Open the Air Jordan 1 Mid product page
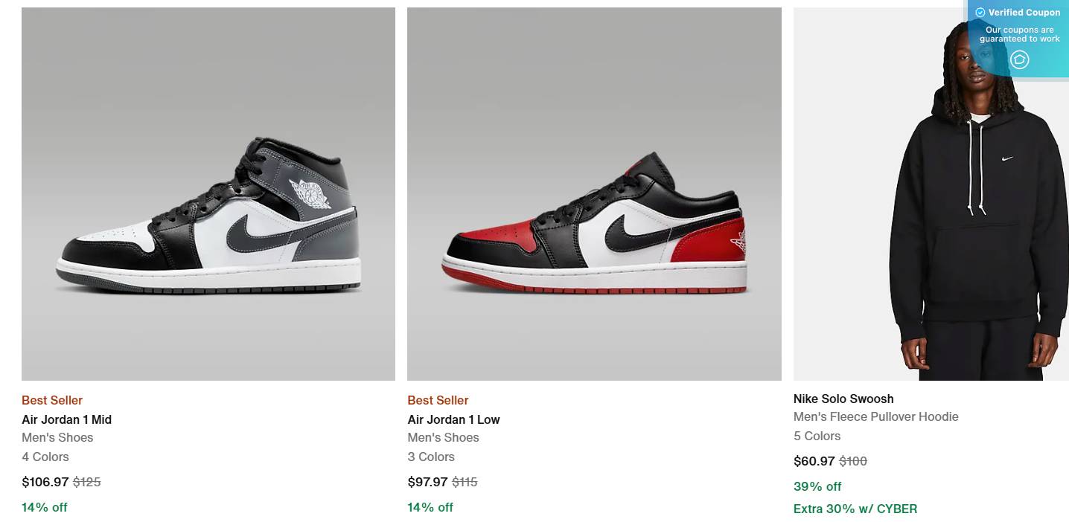Screen dimensions: 1069x522 pos(66,419)
